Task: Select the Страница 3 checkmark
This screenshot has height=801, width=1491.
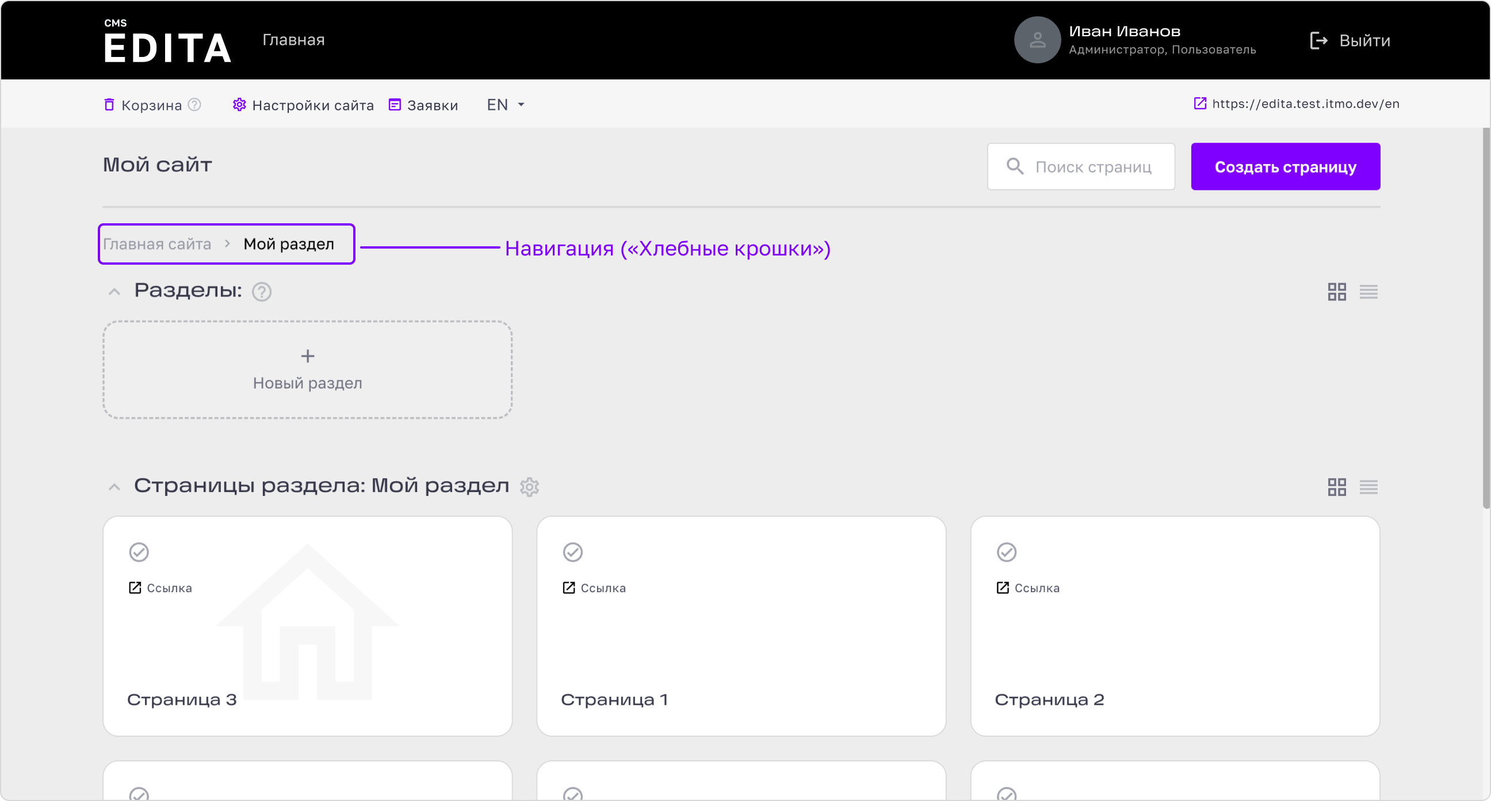Action: click(139, 552)
